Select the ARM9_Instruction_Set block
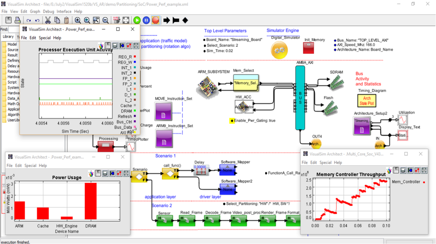This screenshot has height=244, width=436. tap(164, 139)
